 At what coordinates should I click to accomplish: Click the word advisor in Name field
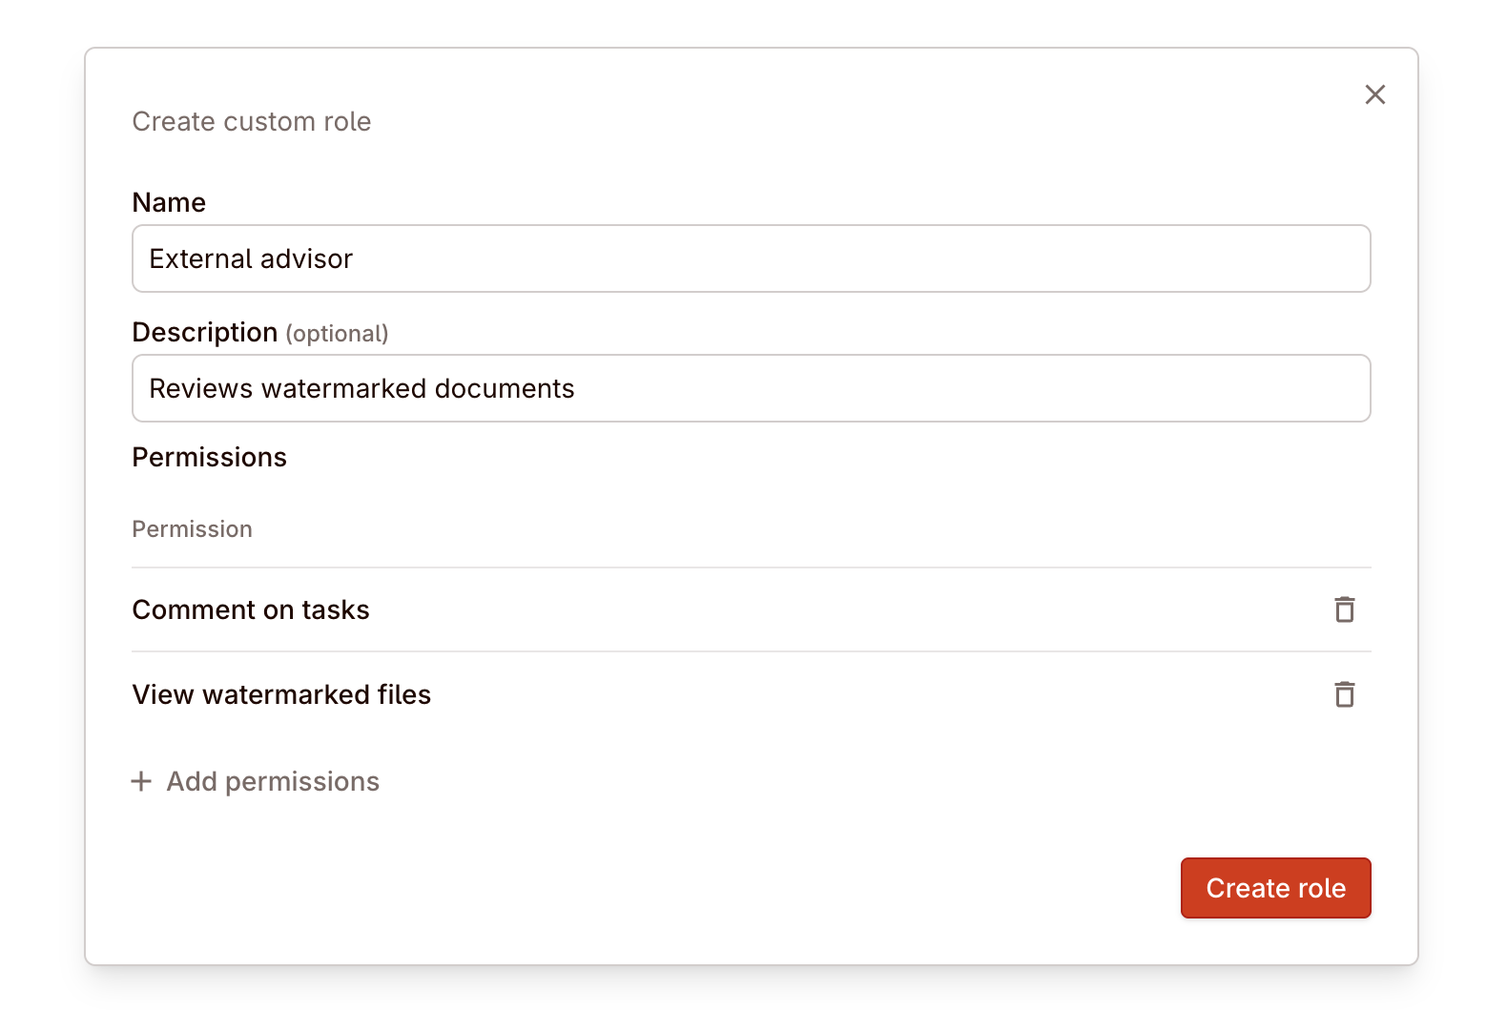pos(306,258)
